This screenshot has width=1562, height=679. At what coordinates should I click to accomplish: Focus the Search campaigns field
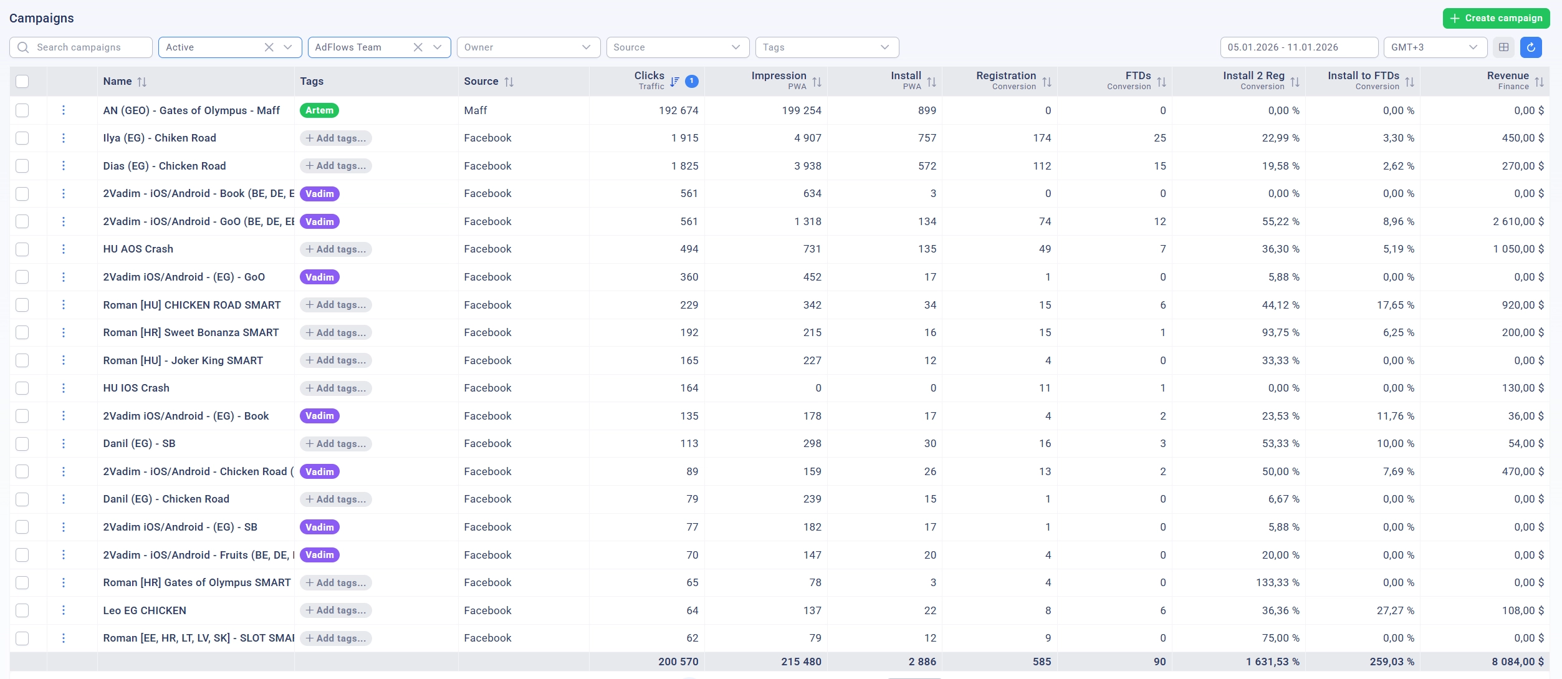[81, 47]
